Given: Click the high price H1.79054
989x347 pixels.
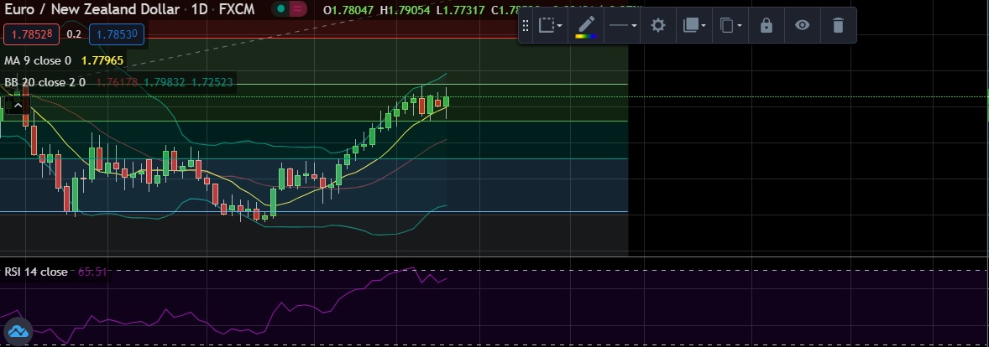Looking at the screenshot, I should pyautogui.click(x=405, y=10).
